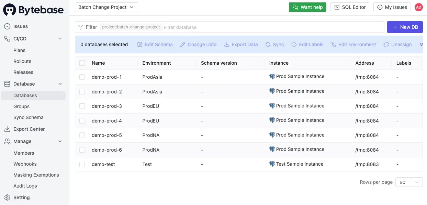Viewport: 427px width, 205px height.
Task: Check the demo-test row checkbox
Action: click(x=82, y=164)
